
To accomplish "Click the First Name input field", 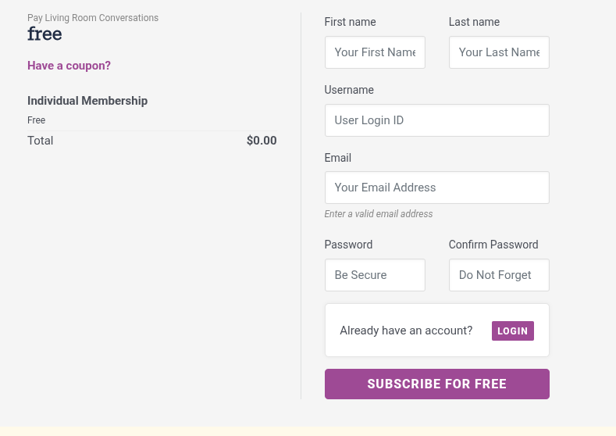I will click(375, 52).
